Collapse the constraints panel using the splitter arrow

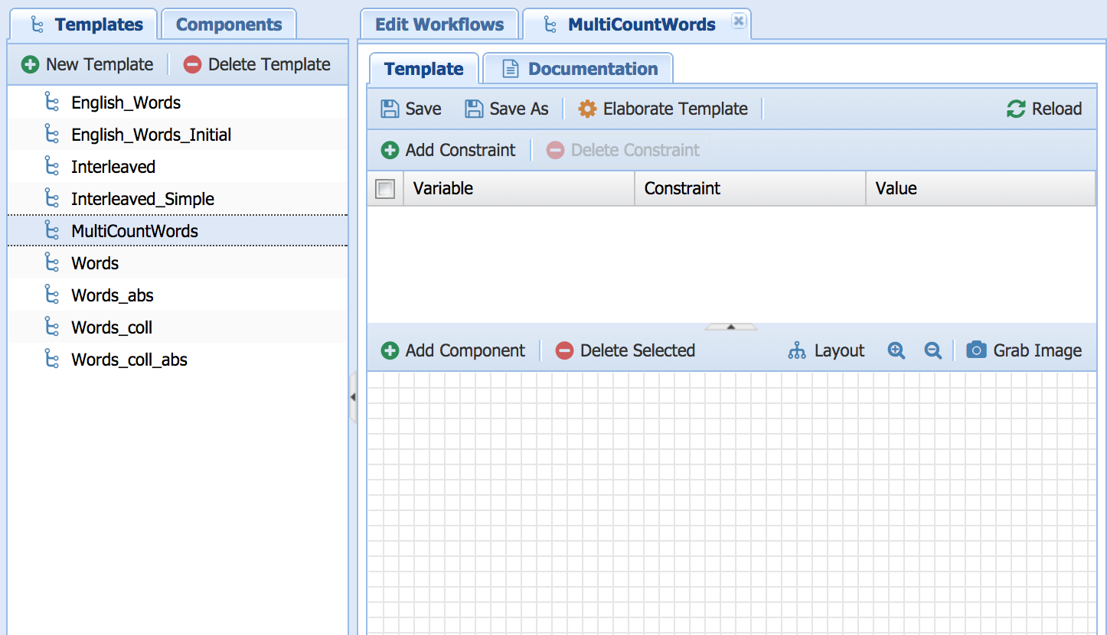[730, 327]
